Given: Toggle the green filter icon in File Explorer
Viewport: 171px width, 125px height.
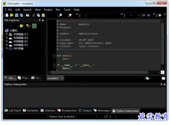Looking at the screenshot, I should pos(34,26).
